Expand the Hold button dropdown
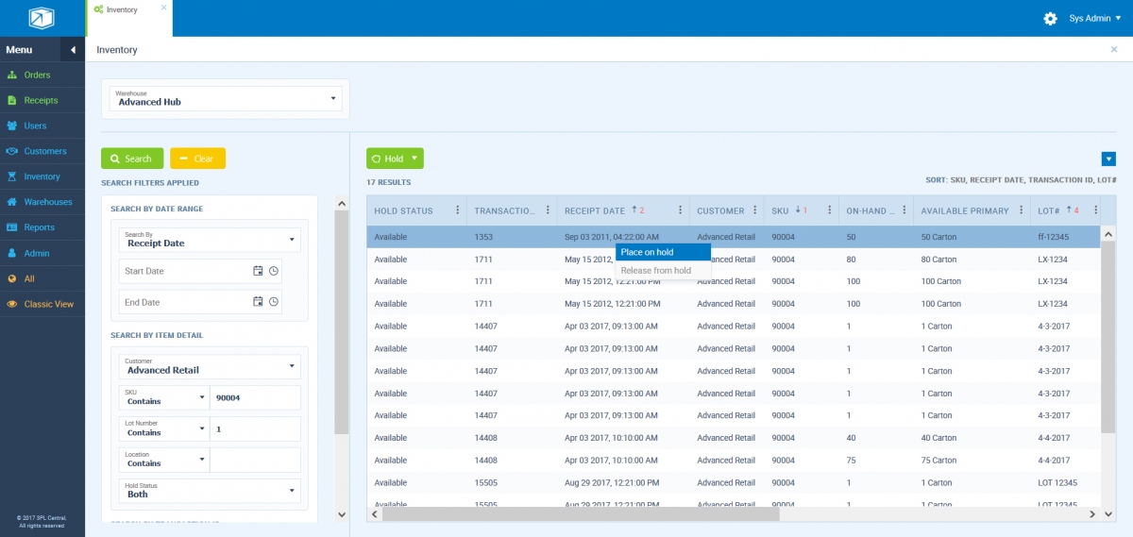This screenshot has width=1133, height=537. 414,159
